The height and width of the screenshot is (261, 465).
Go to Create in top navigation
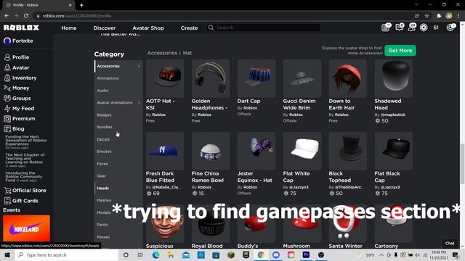[189, 28]
